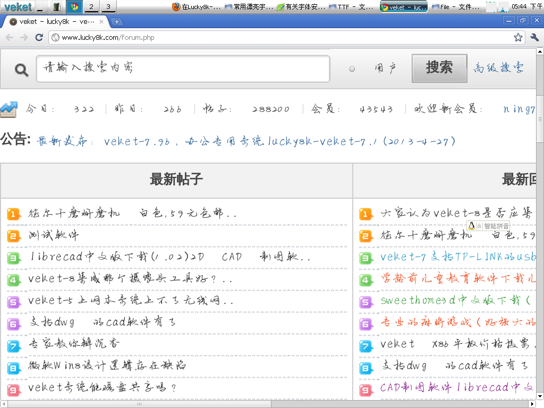Focus the forum search input field

point(183,69)
